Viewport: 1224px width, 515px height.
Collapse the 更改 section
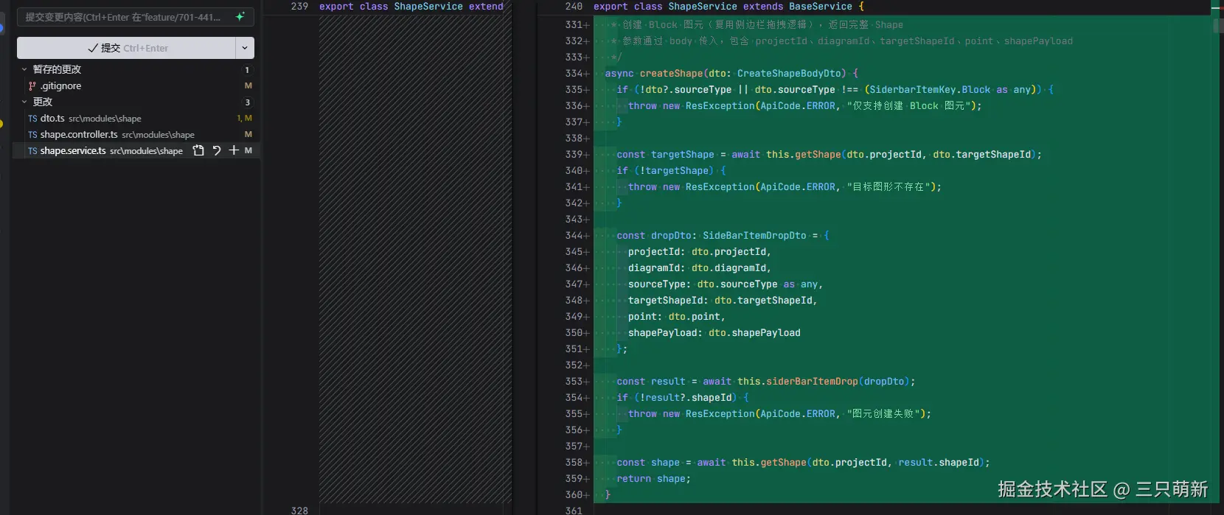click(24, 102)
